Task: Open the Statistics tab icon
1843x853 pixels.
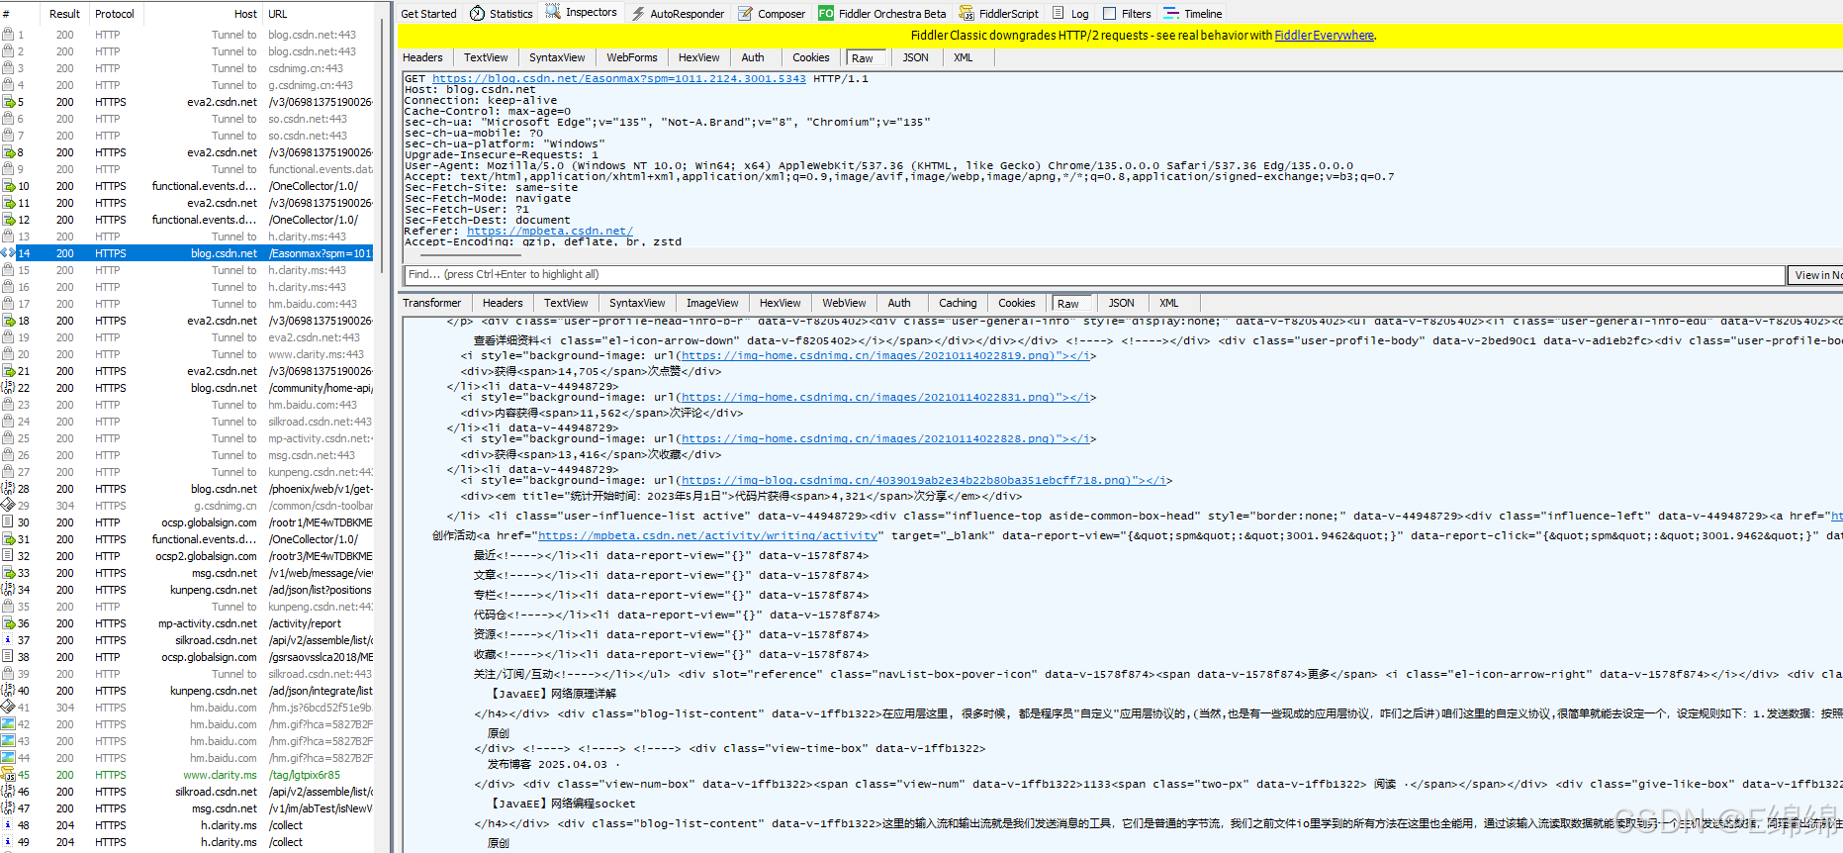Action: (478, 13)
